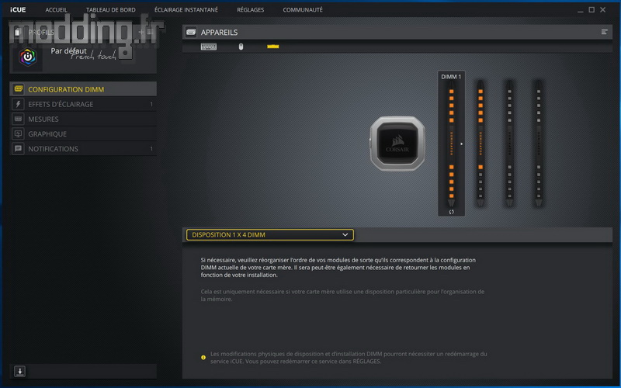Minimize the iCUE window
Screen dimensions: 621x388
580,10
